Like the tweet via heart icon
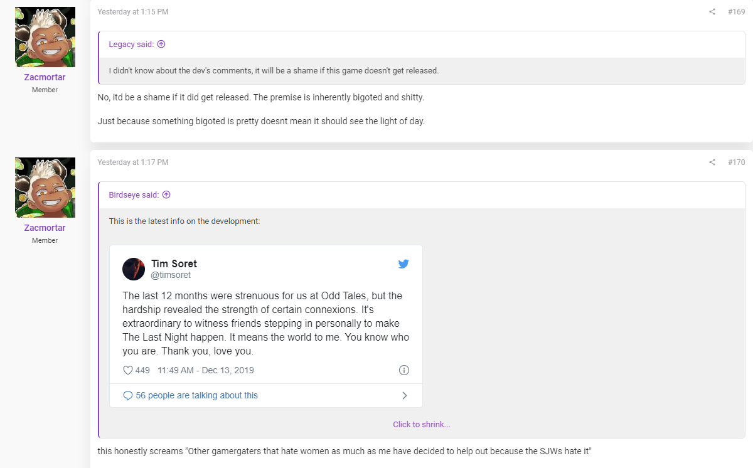 pyautogui.click(x=128, y=370)
